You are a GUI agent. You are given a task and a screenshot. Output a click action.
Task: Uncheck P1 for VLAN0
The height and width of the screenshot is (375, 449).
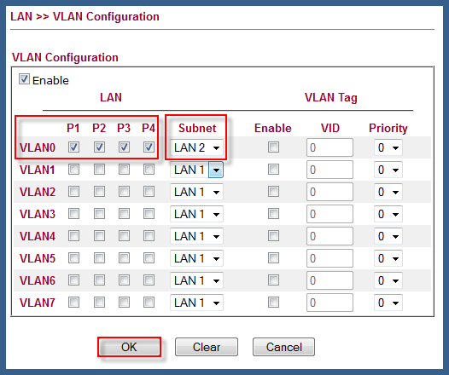coord(73,147)
